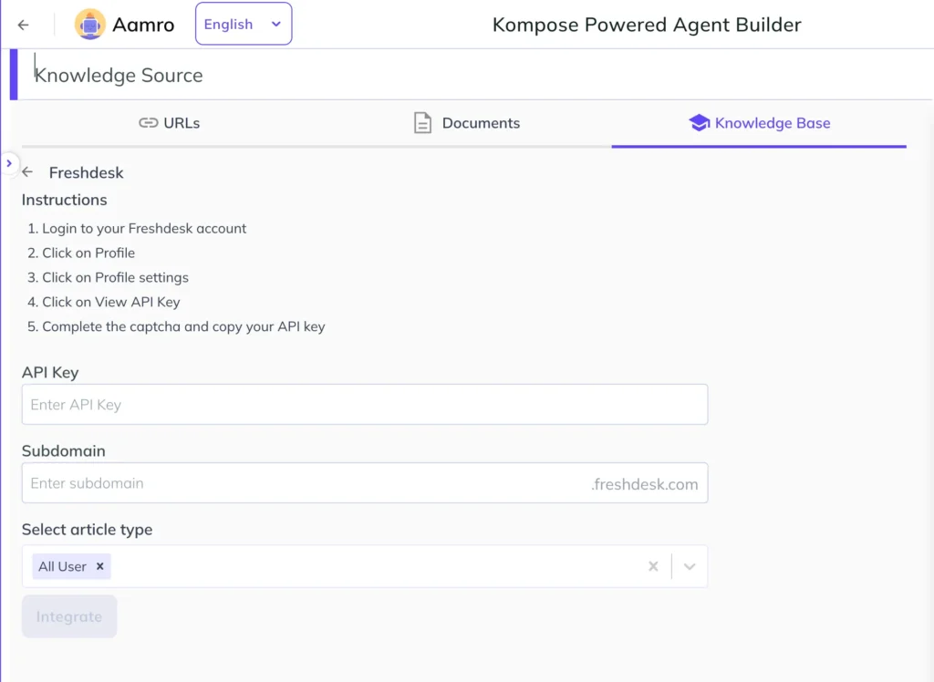Click the Select article type label
The height and width of the screenshot is (682, 934).
coord(87,530)
